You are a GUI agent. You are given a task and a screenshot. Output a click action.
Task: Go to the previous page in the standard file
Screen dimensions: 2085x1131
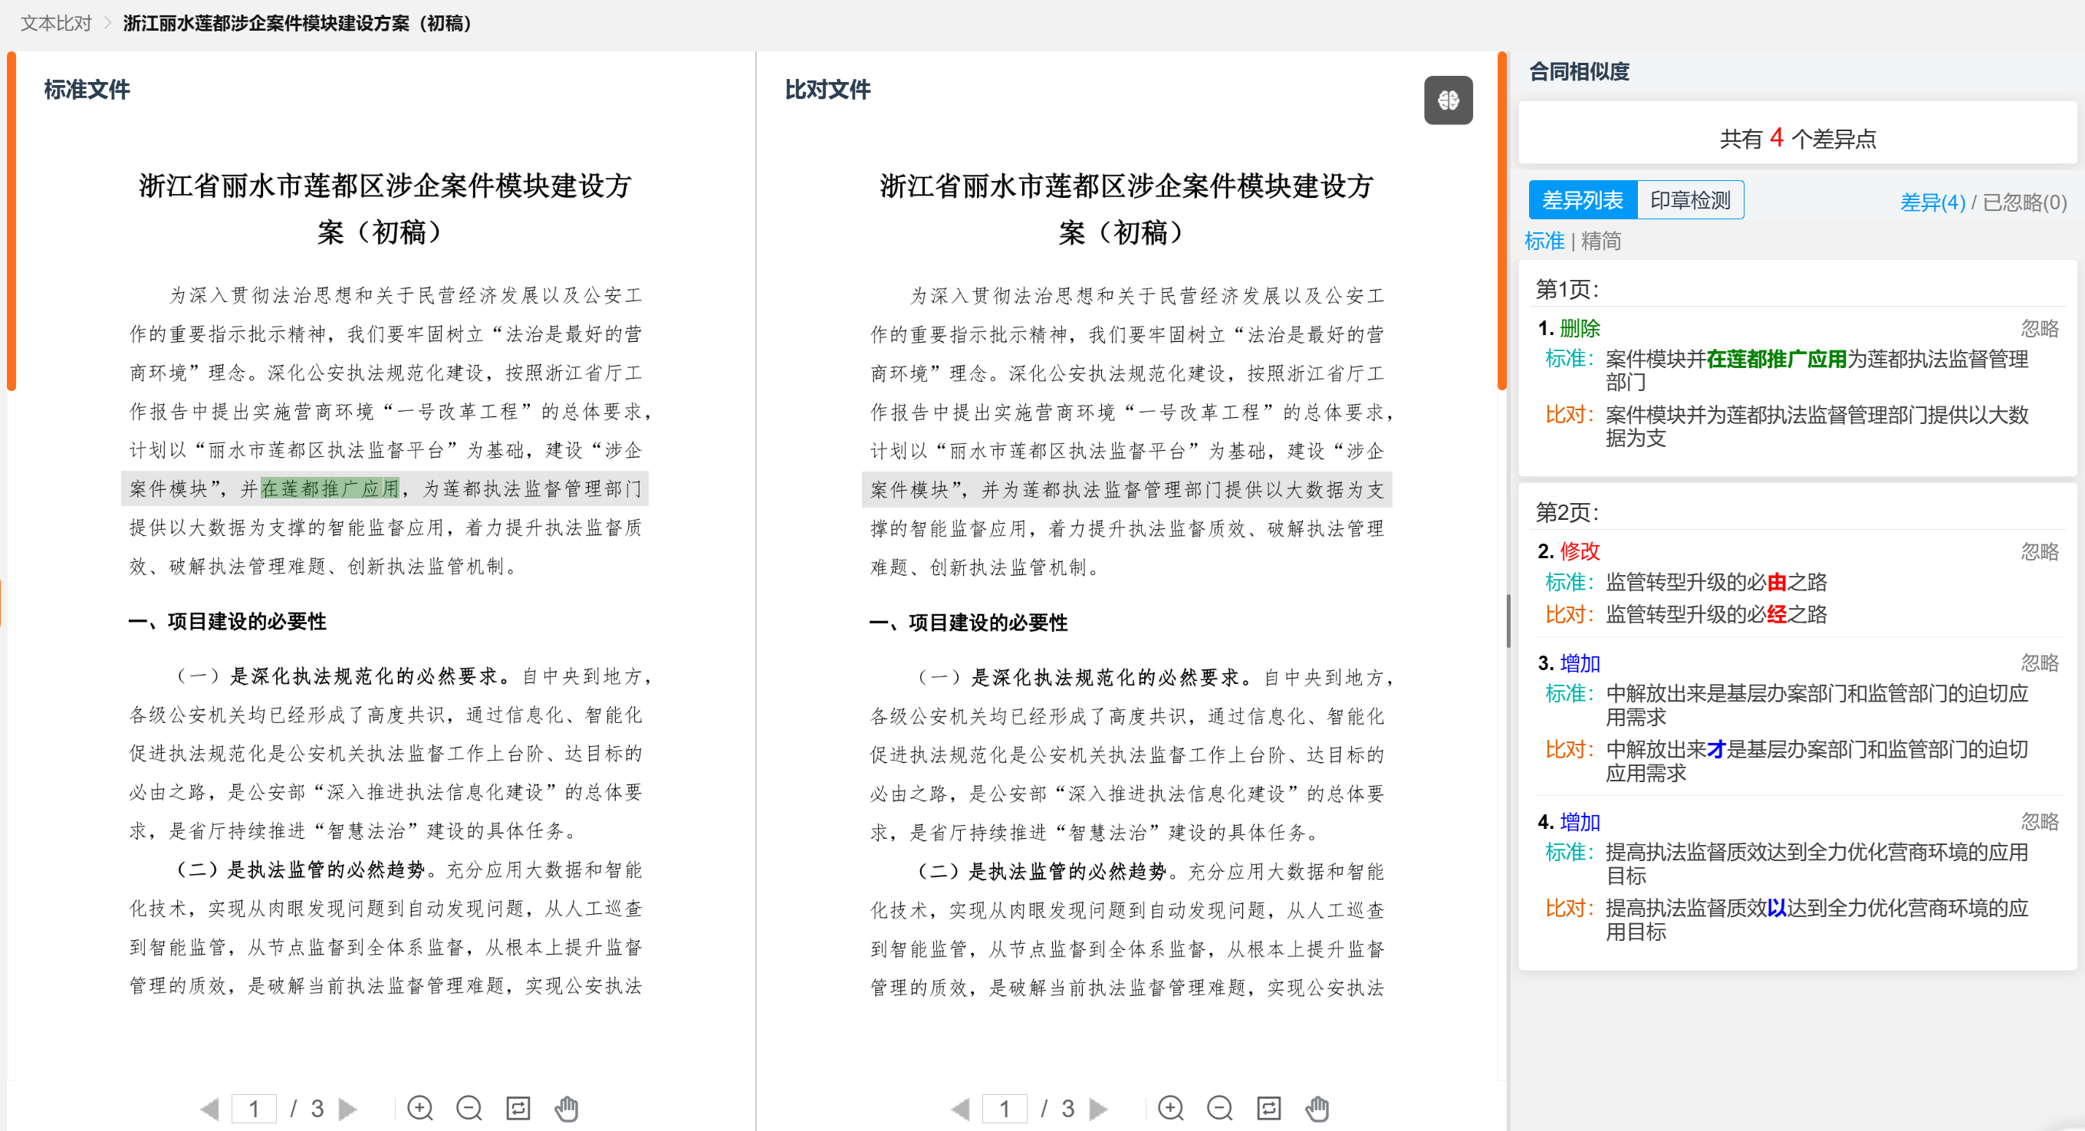point(209,1107)
